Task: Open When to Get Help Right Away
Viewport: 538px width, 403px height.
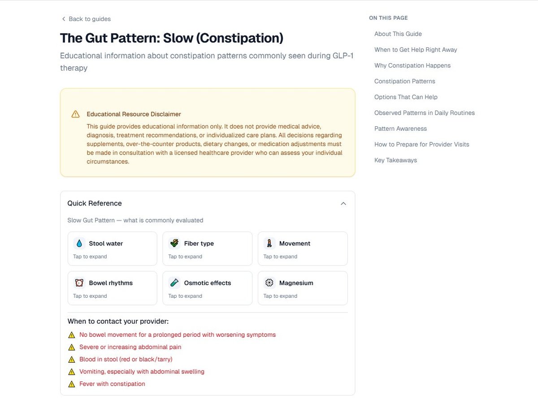Action: 415,50
